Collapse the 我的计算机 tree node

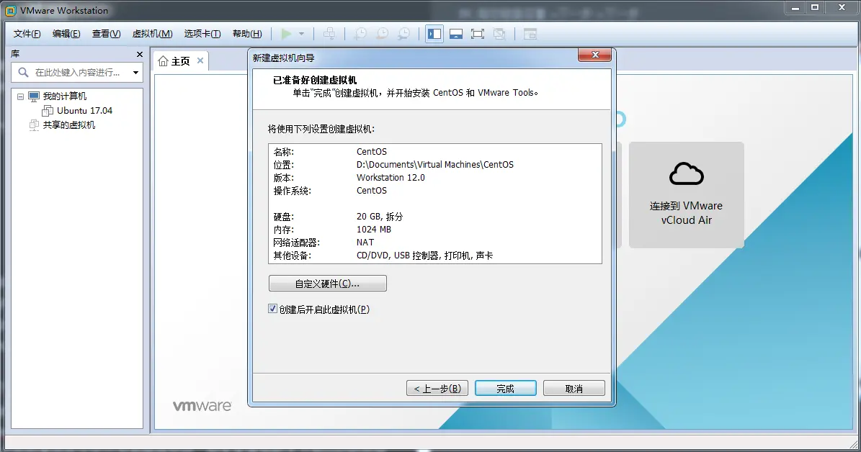coord(20,96)
